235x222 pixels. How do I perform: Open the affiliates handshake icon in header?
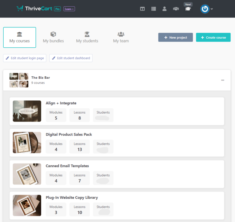(x=176, y=9)
